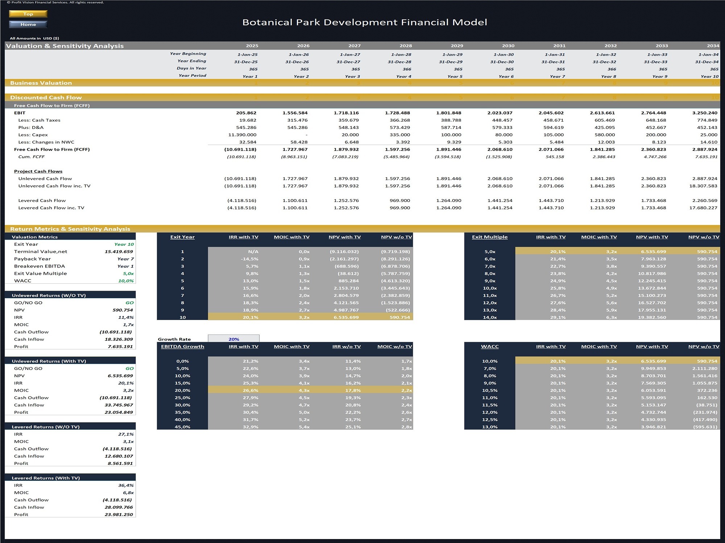Click the 'Exit Year' sensitivity table header
Image resolution: width=725 pixels, height=543 pixels.
pos(182,237)
